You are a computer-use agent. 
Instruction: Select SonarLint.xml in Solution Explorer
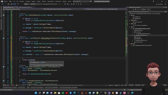click(x=139, y=42)
